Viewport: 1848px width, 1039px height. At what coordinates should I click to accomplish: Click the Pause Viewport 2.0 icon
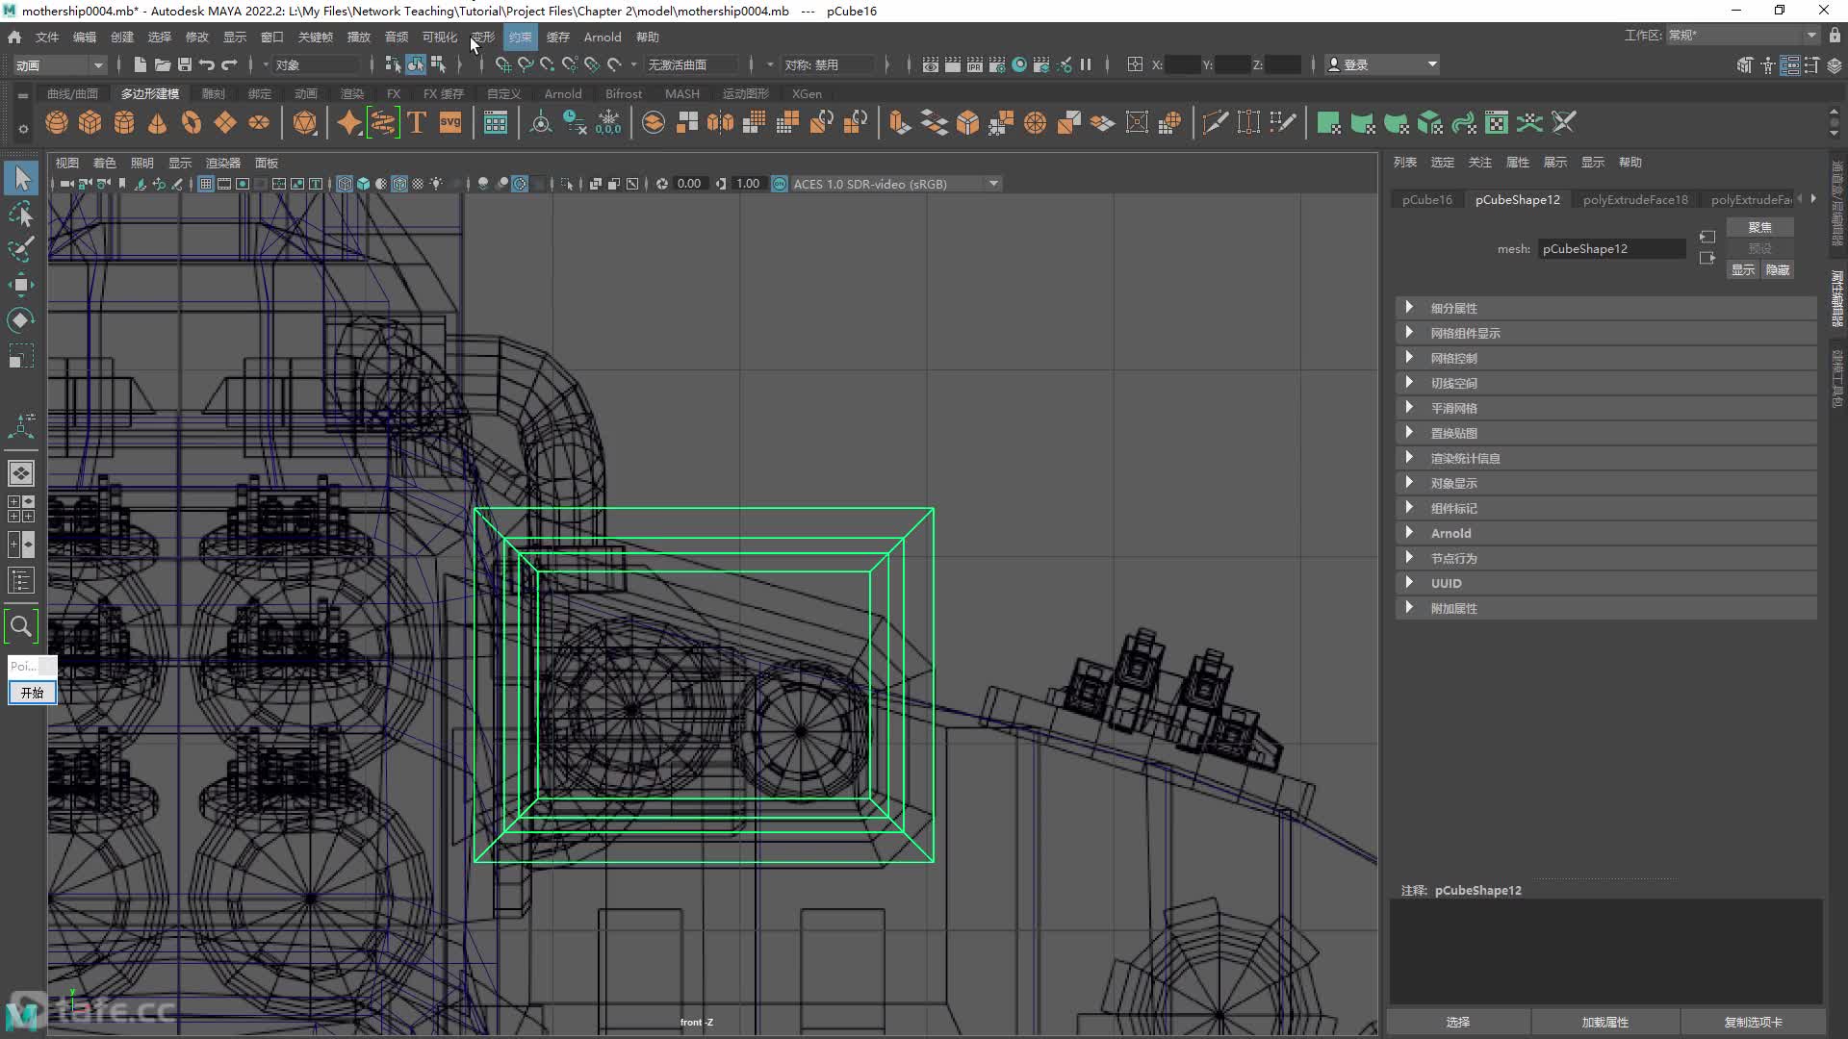[x=1086, y=64]
